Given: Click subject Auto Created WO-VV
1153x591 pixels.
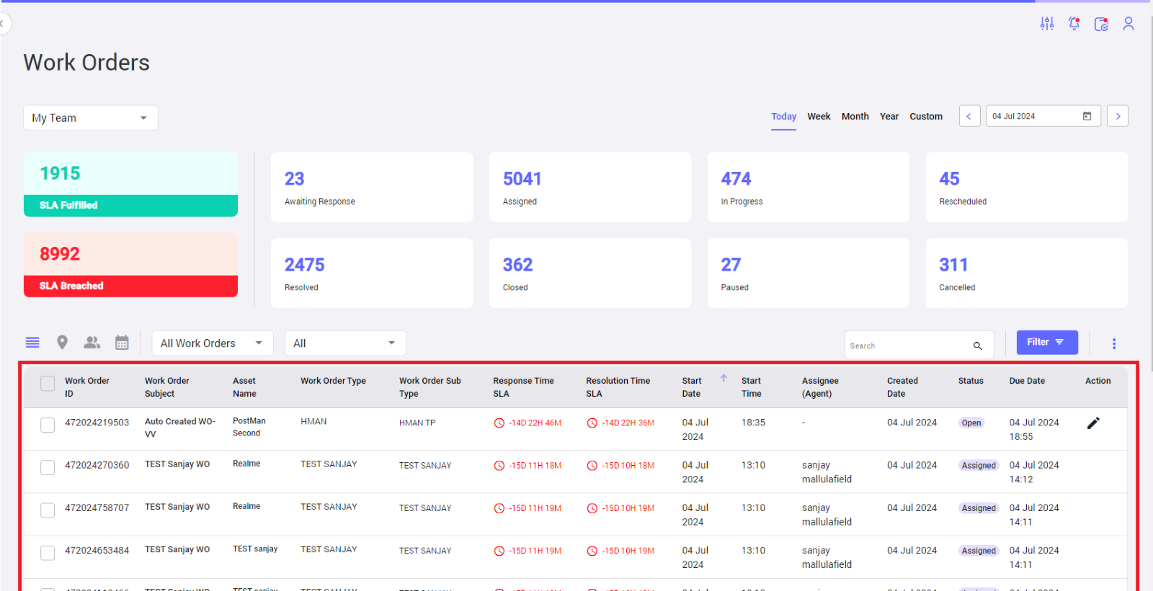Looking at the screenshot, I should (x=180, y=428).
